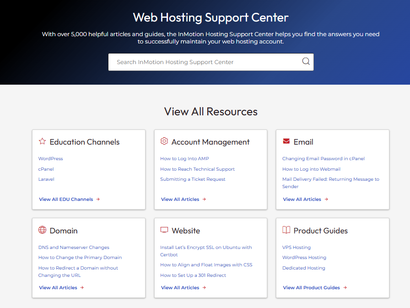
Task: Open Redirect a Domain without Changing URL
Action: (78, 271)
